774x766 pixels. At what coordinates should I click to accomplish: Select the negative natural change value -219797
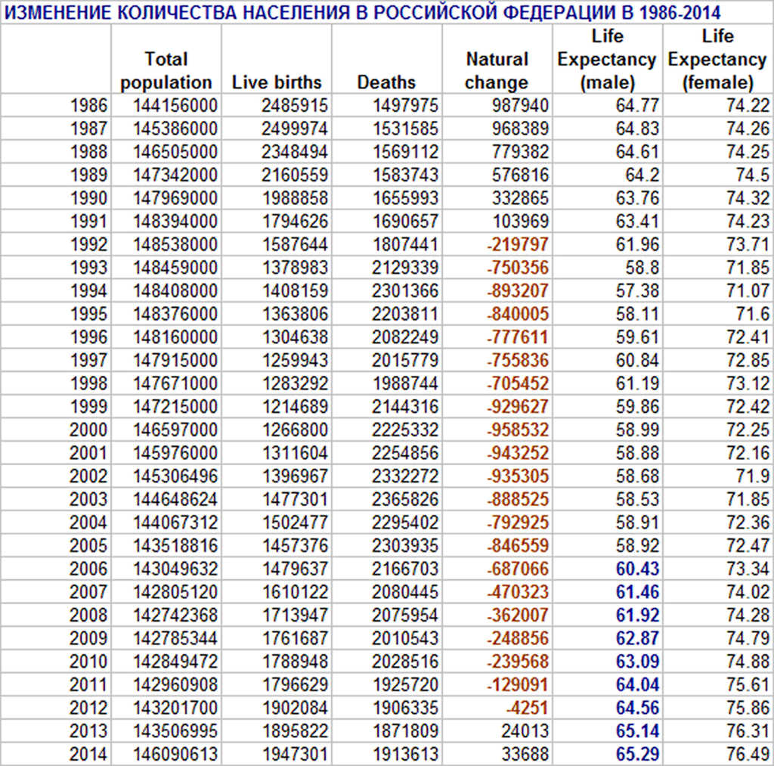click(x=518, y=244)
